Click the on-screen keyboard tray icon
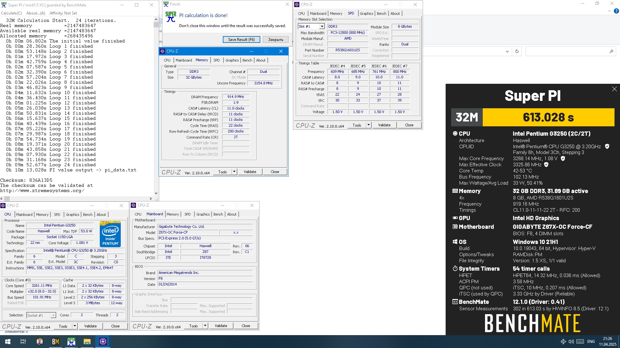 click(x=580, y=342)
